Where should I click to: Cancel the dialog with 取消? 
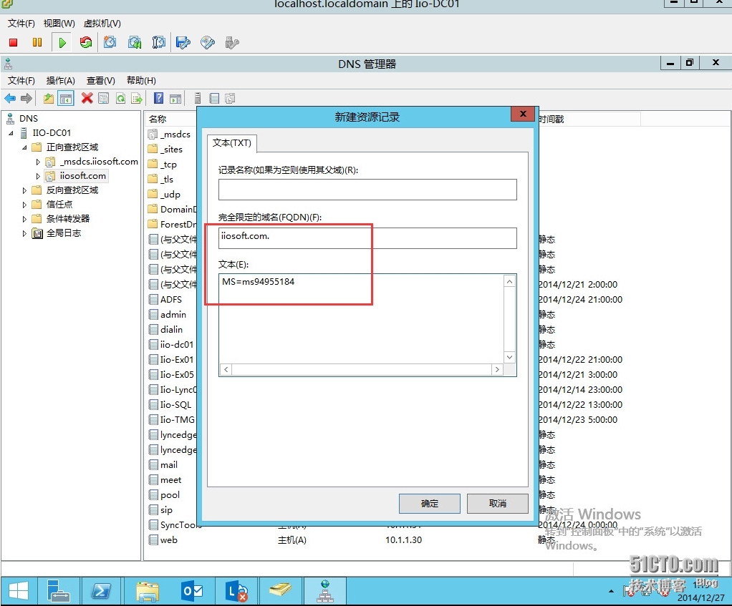(498, 504)
